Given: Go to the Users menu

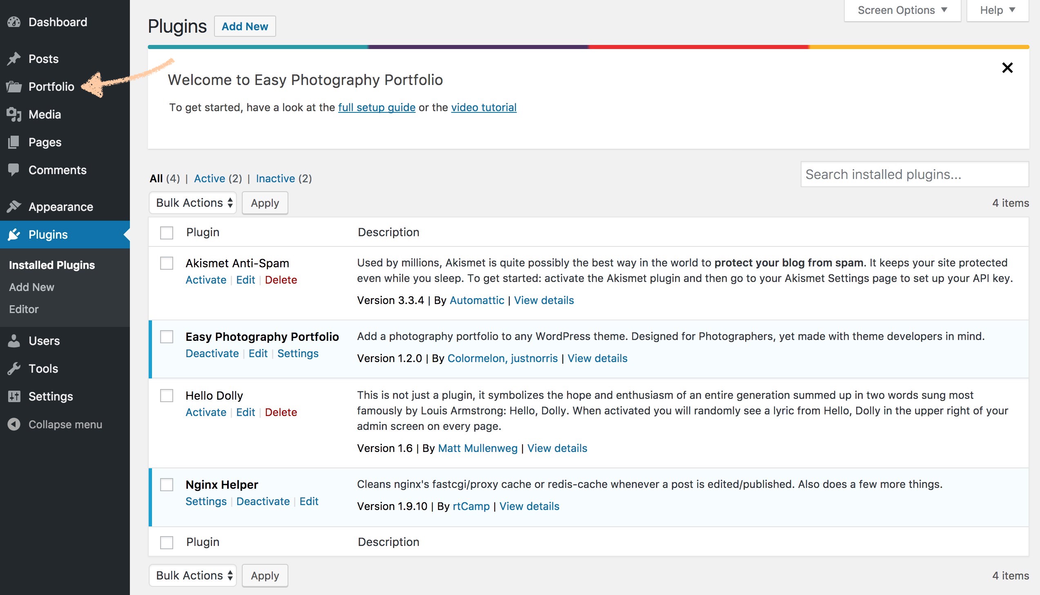Looking at the screenshot, I should coord(65,341).
